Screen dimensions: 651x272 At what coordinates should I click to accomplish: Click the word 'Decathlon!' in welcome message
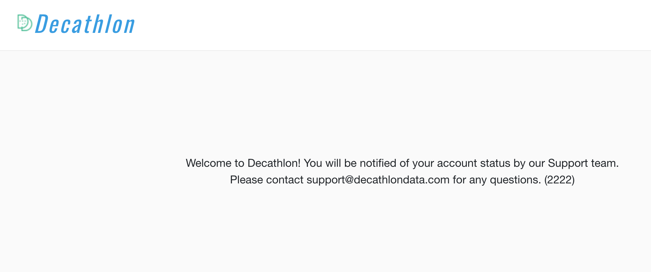tap(274, 163)
